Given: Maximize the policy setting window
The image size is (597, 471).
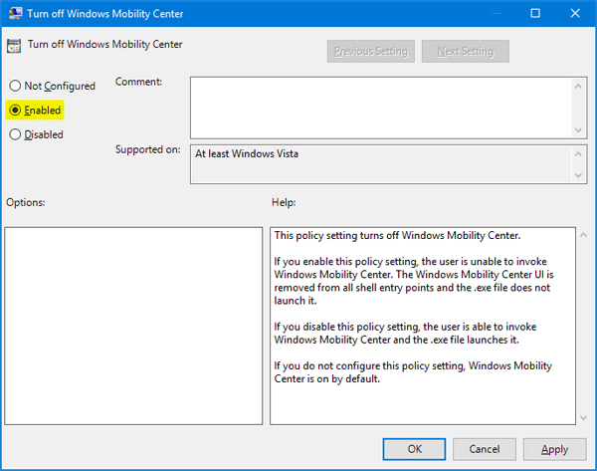Looking at the screenshot, I should pos(535,14).
